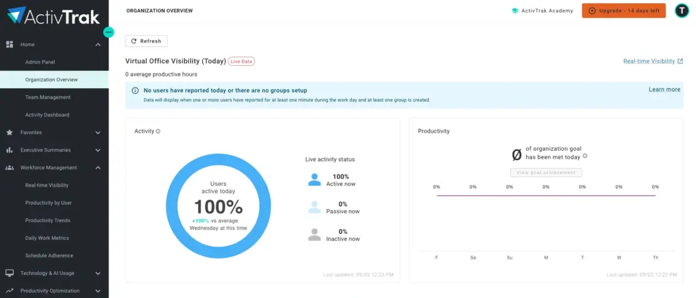Click the Refresh button

(x=147, y=41)
